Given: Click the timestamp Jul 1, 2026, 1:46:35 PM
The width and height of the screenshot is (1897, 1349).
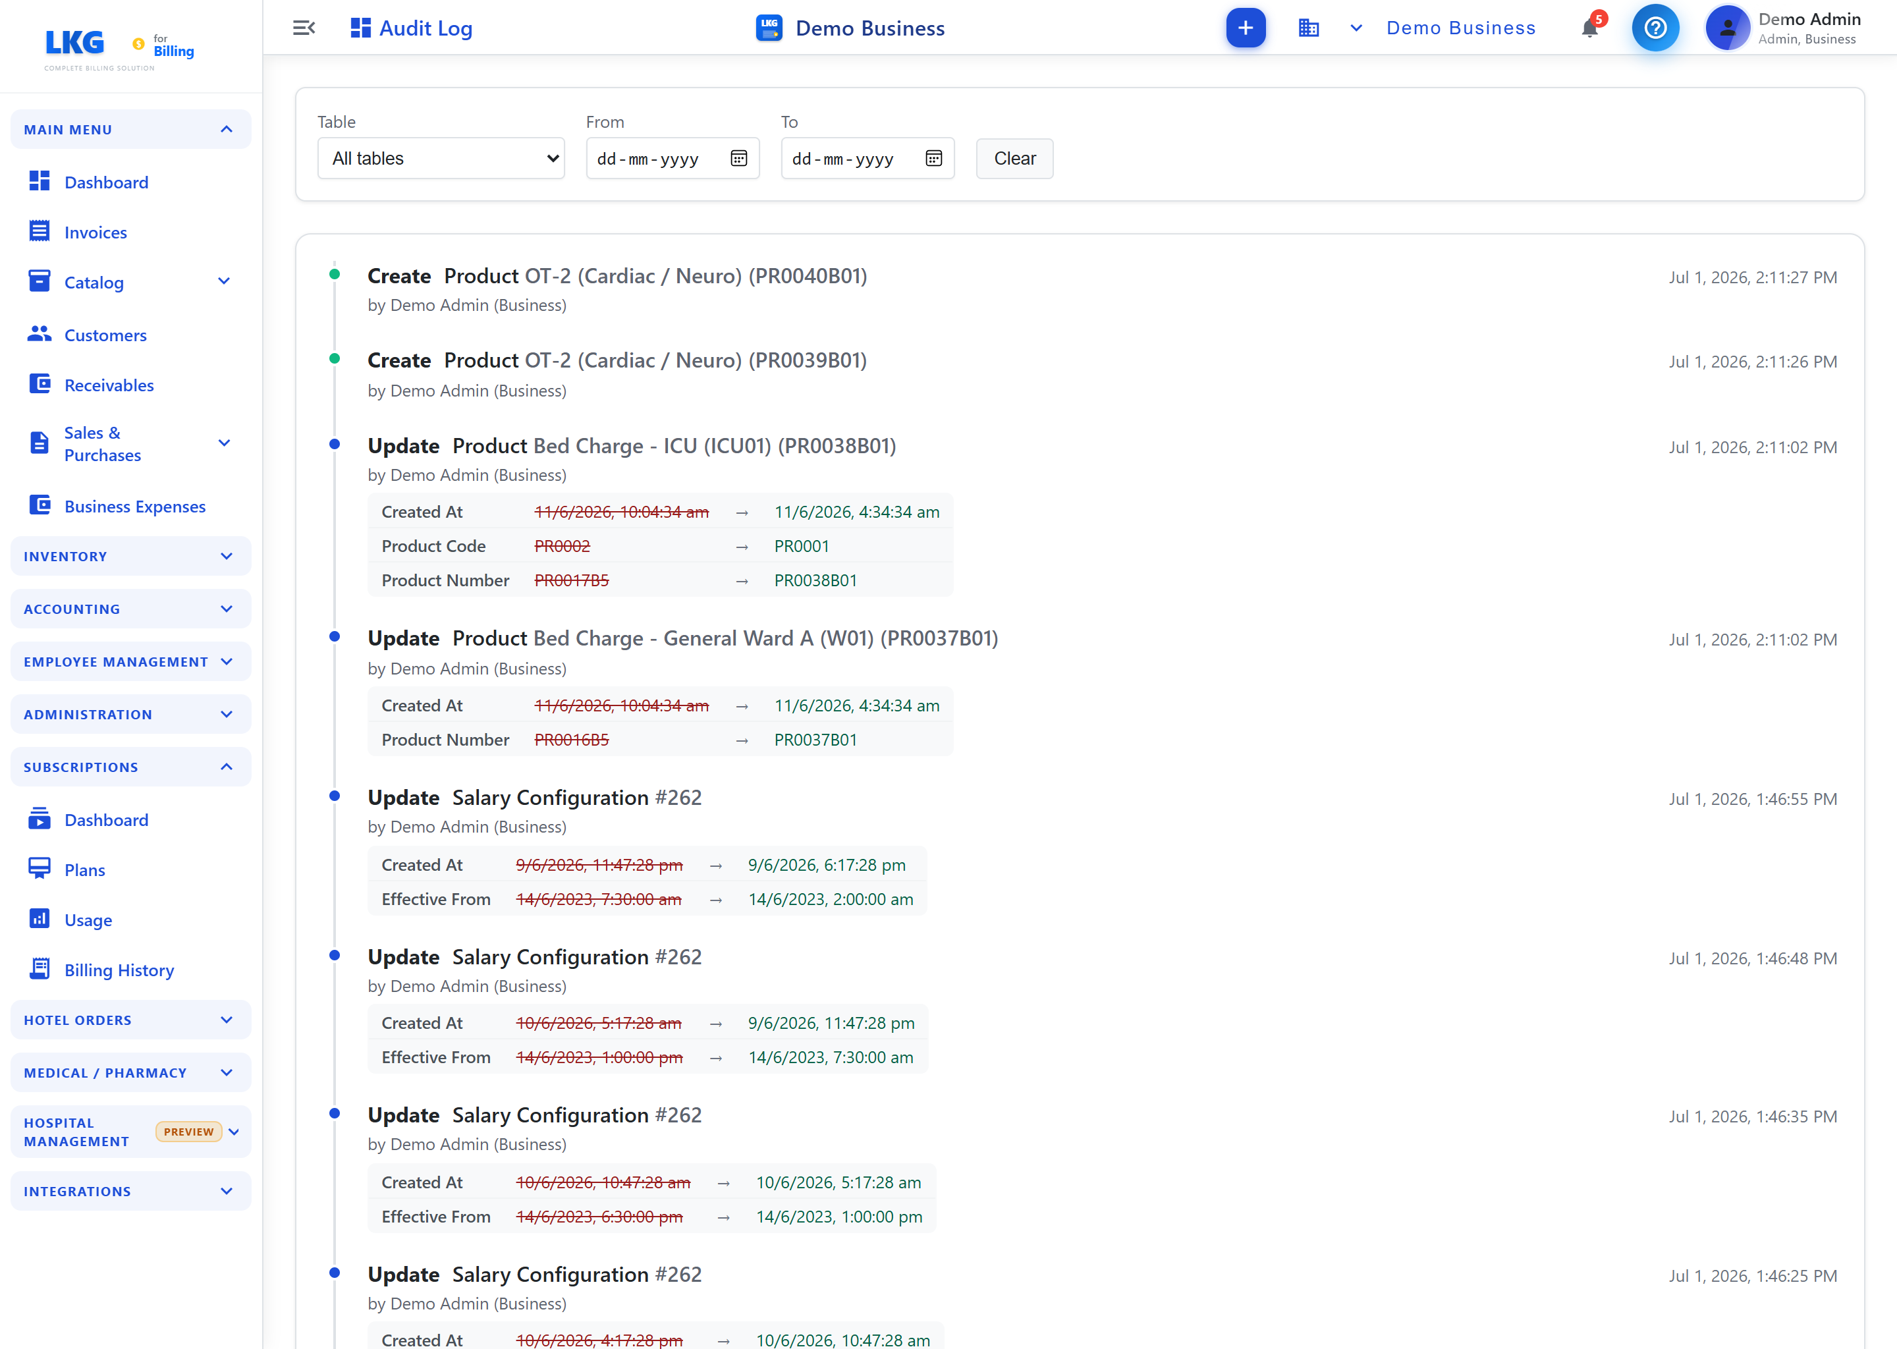Looking at the screenshot, I should pos(1753,1116).
